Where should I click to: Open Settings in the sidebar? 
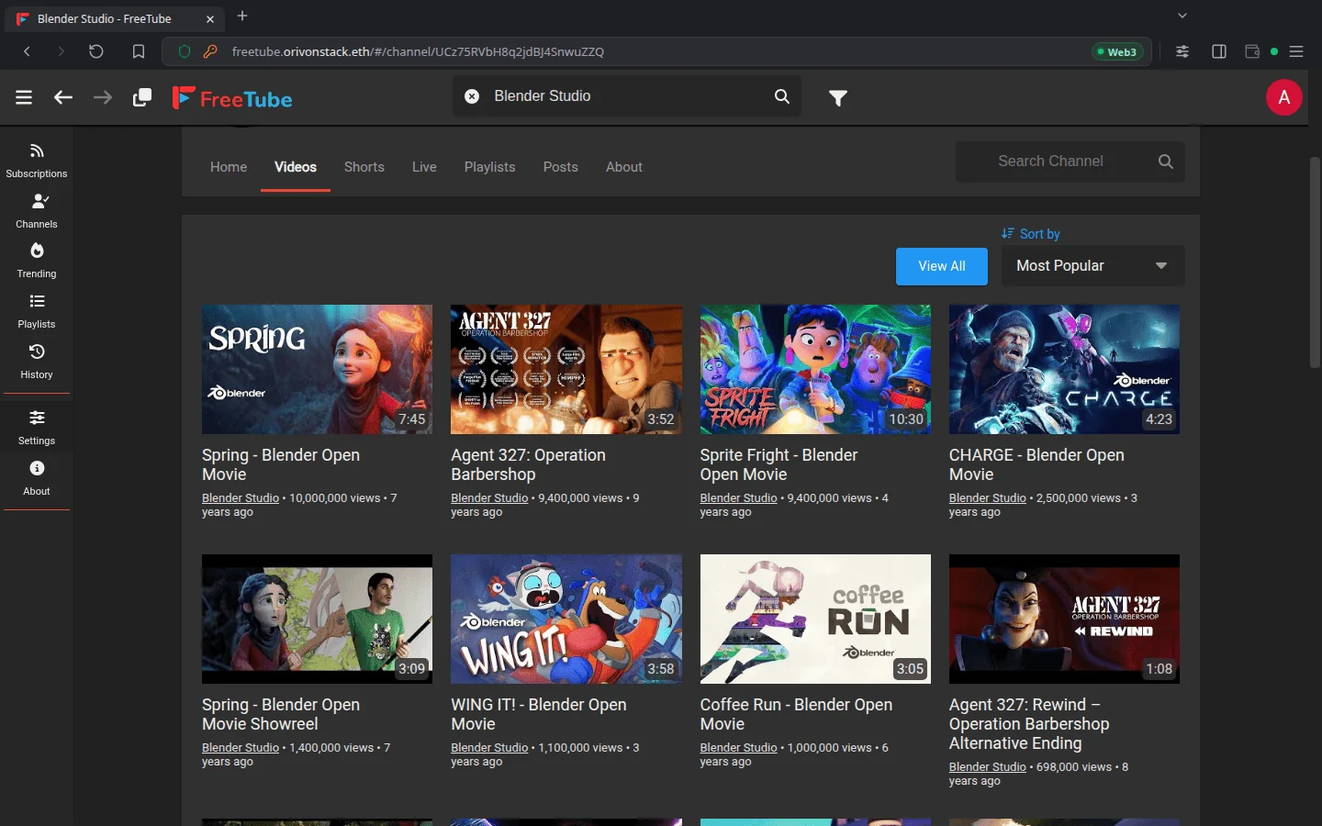point(37,428)
